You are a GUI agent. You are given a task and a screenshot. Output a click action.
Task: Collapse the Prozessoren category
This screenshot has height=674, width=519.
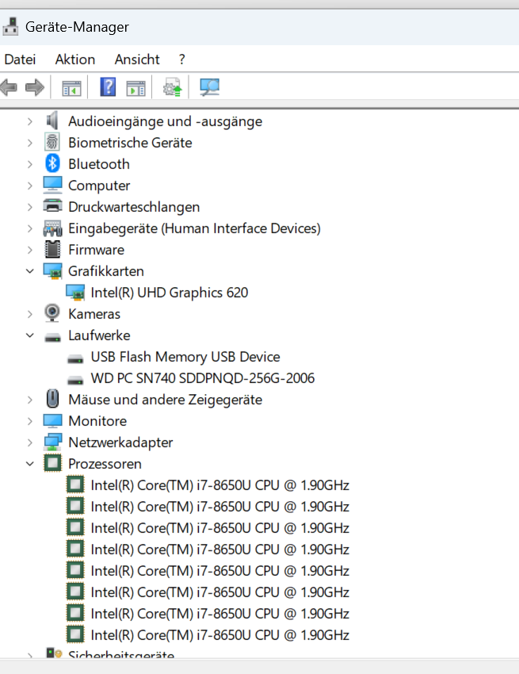coord(29,464)
